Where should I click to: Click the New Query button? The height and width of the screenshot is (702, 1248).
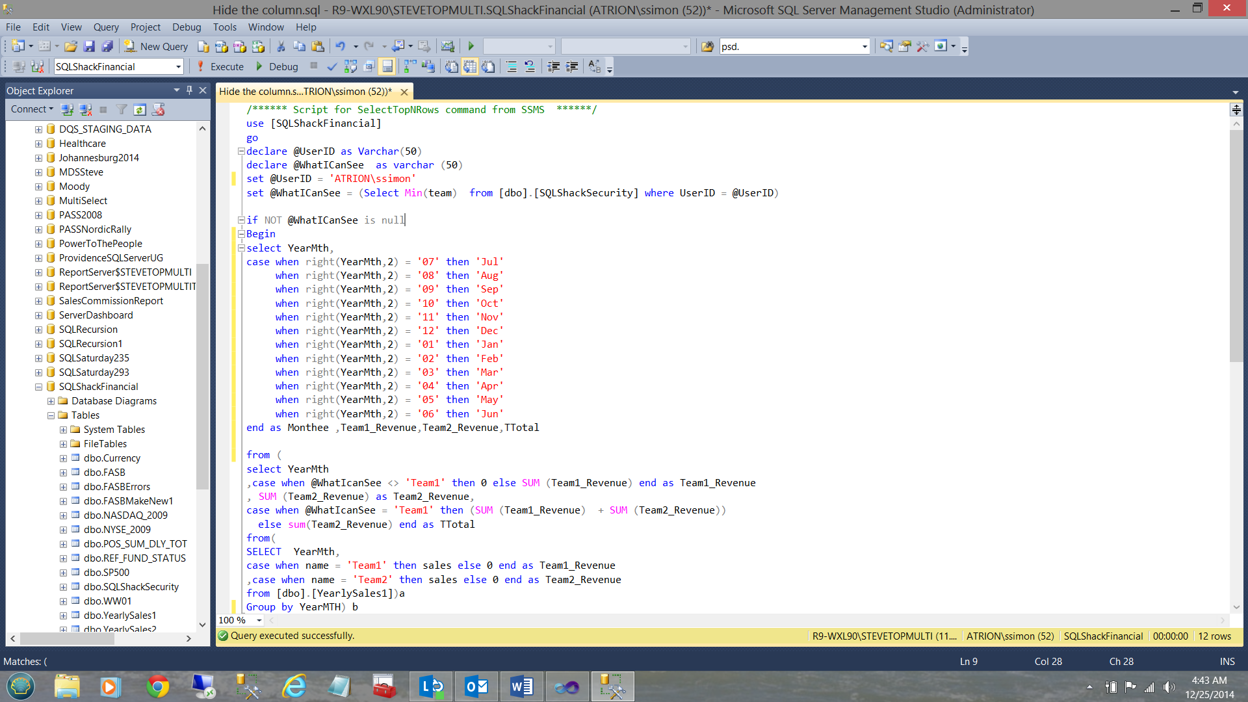point(157,46)
